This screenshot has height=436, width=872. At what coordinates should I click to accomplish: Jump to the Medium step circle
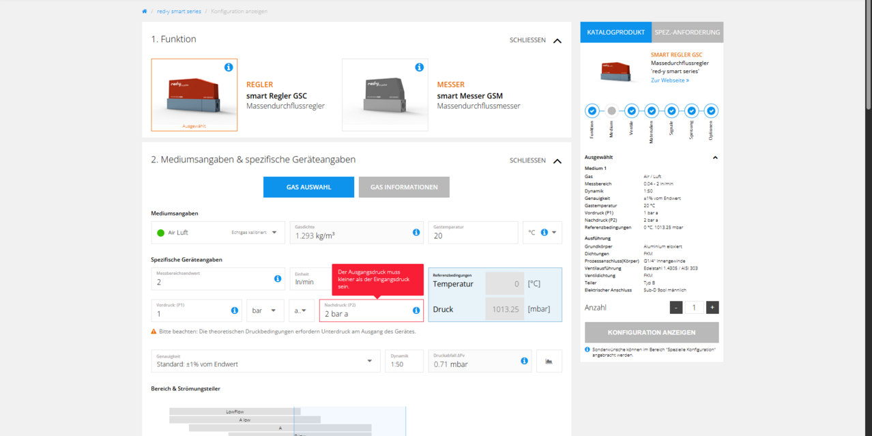click(x=612, y=111)
